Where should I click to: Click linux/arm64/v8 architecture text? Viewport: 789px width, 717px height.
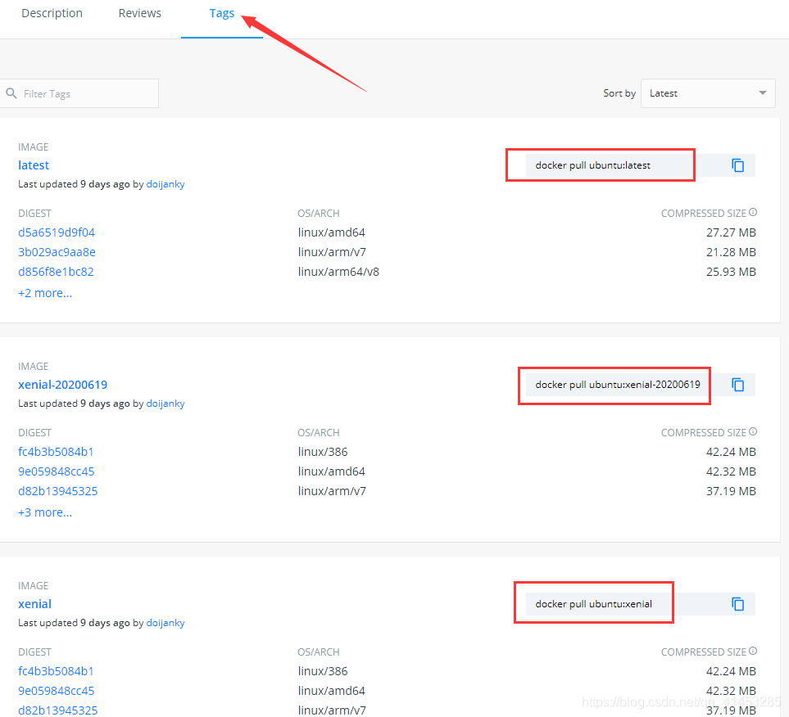click(338, 272)
